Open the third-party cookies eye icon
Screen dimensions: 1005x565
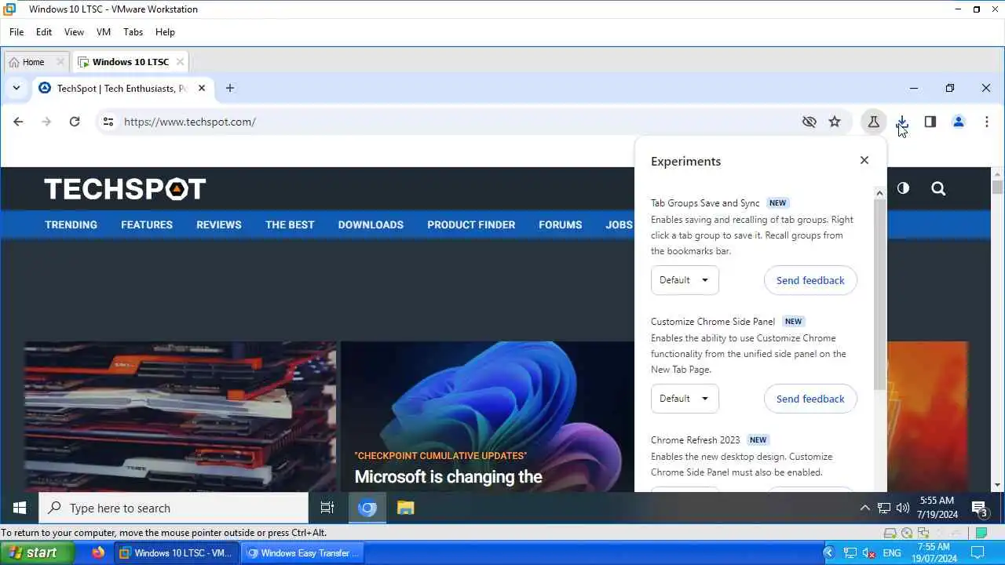809,122
